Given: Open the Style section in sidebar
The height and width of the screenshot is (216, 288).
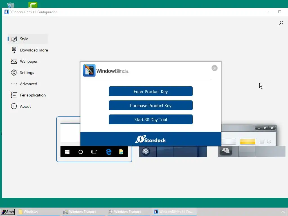Looking at the screenshot, I should (x=28, y=39).
